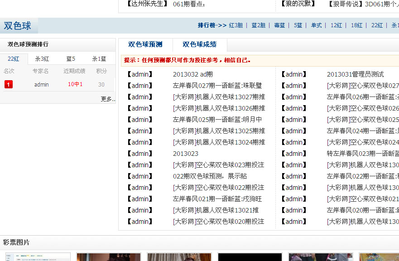399x261 pixels.
Task: Open 左岸春风024期一语断蓝 post
Action: click(x=363, y=131)
